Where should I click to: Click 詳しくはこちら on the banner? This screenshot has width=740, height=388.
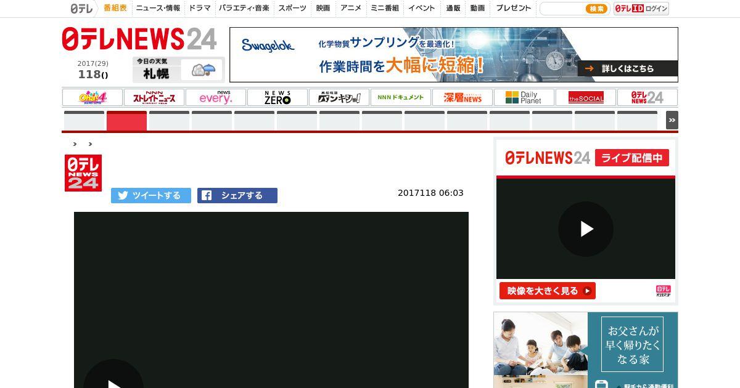click(627, 68)
